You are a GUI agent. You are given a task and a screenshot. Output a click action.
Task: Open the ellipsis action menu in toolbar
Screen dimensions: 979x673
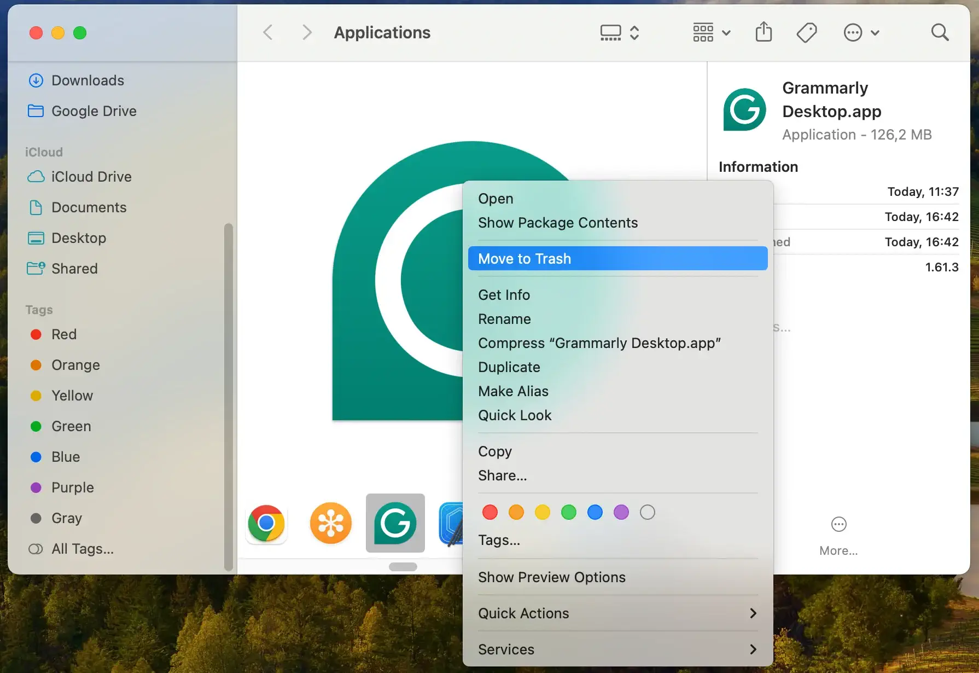point(861,33)
